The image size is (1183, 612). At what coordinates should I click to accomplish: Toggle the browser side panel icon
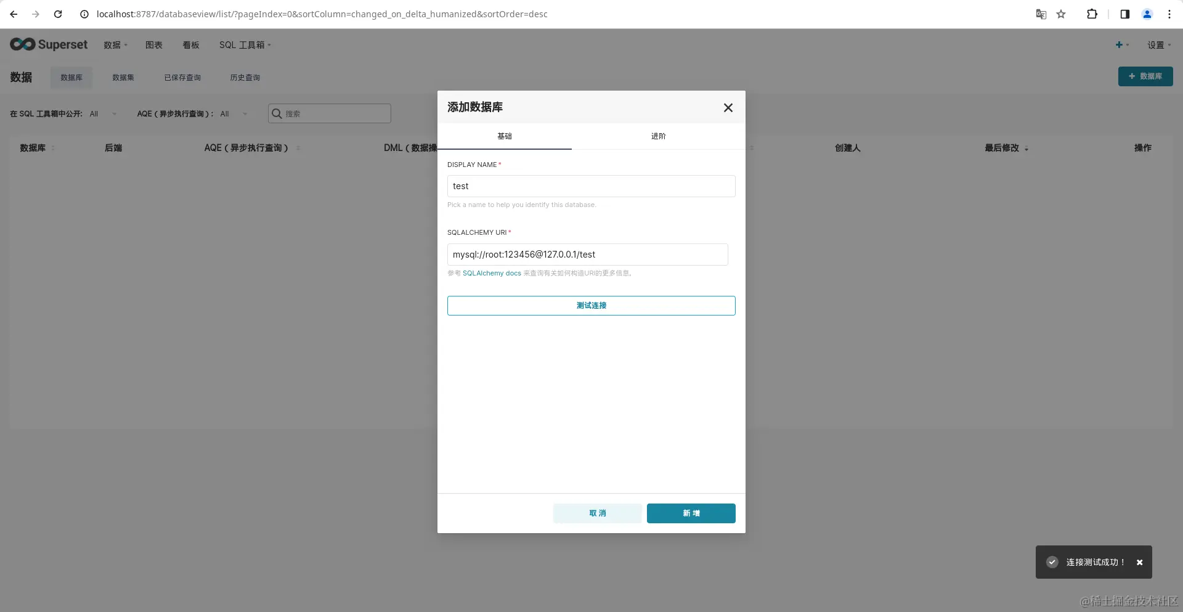(x=1124, y=14)
